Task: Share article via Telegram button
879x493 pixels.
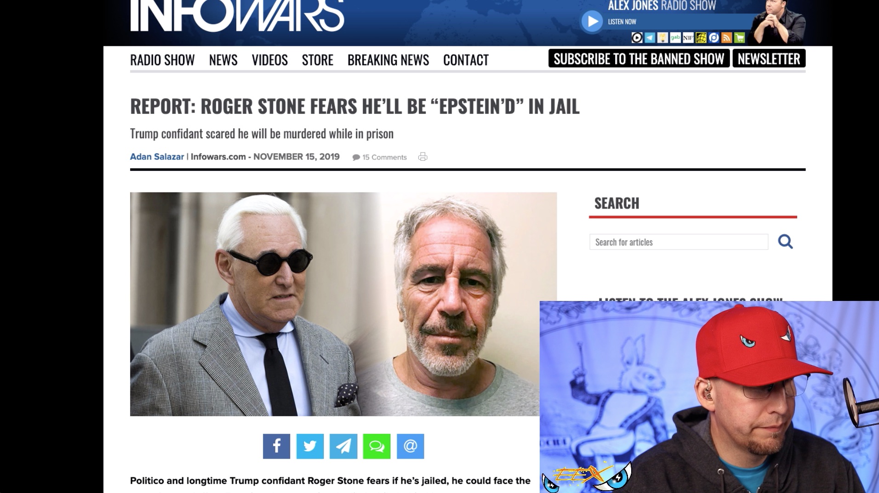Action: coord(343,446)
